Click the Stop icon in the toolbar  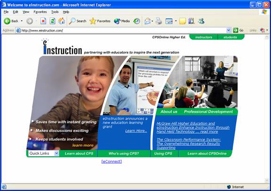pos(43,21)
